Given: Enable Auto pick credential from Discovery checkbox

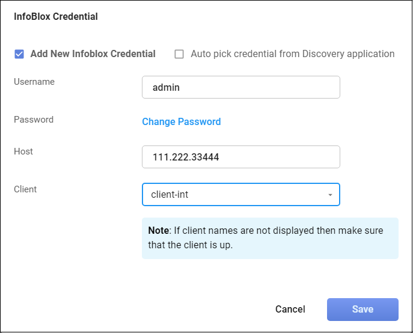Looking at the screenshot, I should coord(179,54).
